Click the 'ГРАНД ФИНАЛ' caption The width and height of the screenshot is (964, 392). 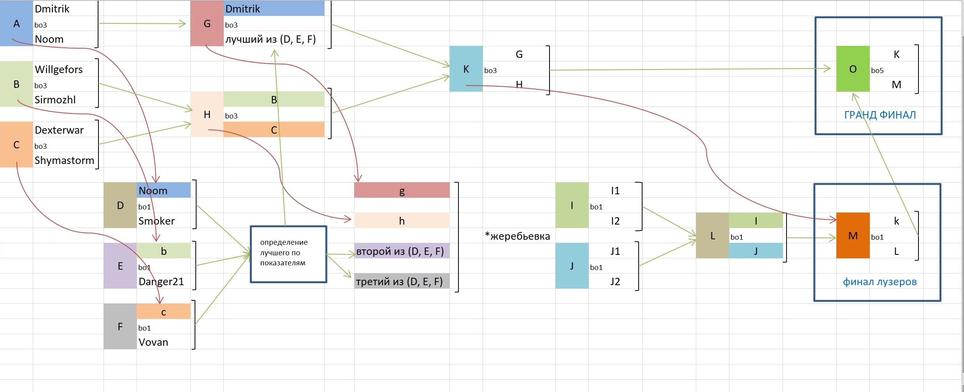pos(880,115)
